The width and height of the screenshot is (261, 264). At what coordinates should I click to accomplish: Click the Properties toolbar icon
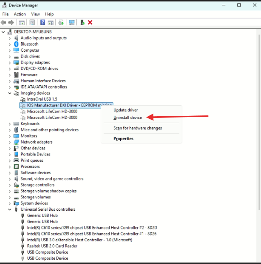pos(32,22)
